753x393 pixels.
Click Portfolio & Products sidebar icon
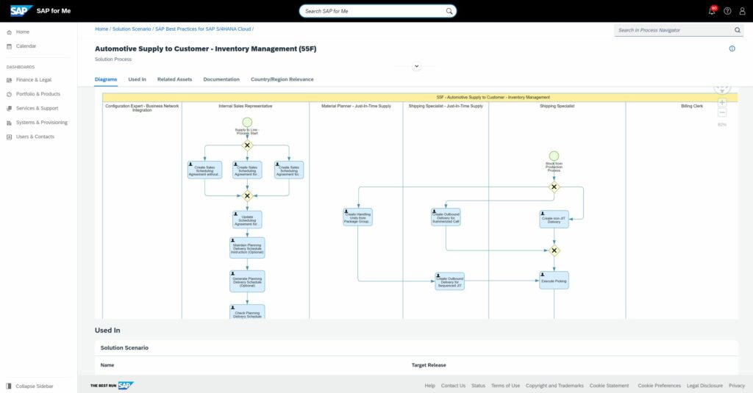coord(9,94)
